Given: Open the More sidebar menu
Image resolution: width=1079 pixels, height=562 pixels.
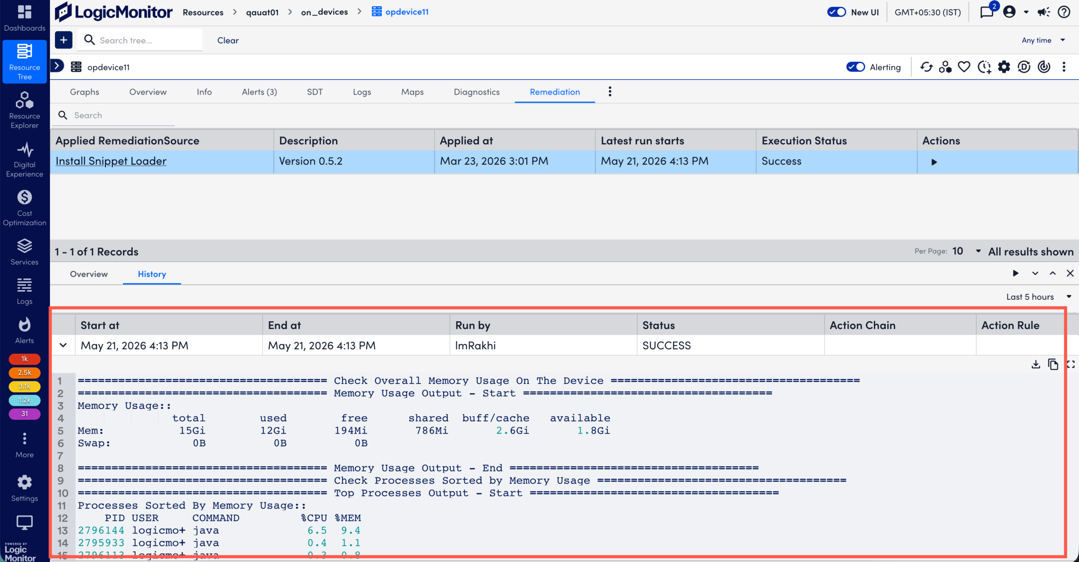Looking at the screenshot, I should pyautogui.click(x=24, y=445).
